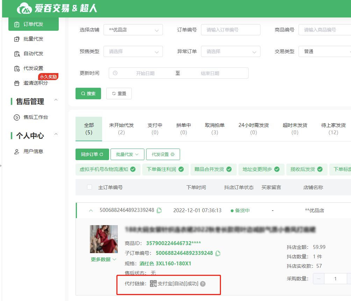Click the 开始日期 date field
Image resolution: width=351 pixels, height=301 pixels.
point(145,73)
